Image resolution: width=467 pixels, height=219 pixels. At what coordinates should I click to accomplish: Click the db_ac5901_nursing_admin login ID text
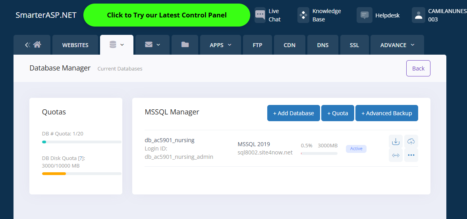tap(179, 157)
